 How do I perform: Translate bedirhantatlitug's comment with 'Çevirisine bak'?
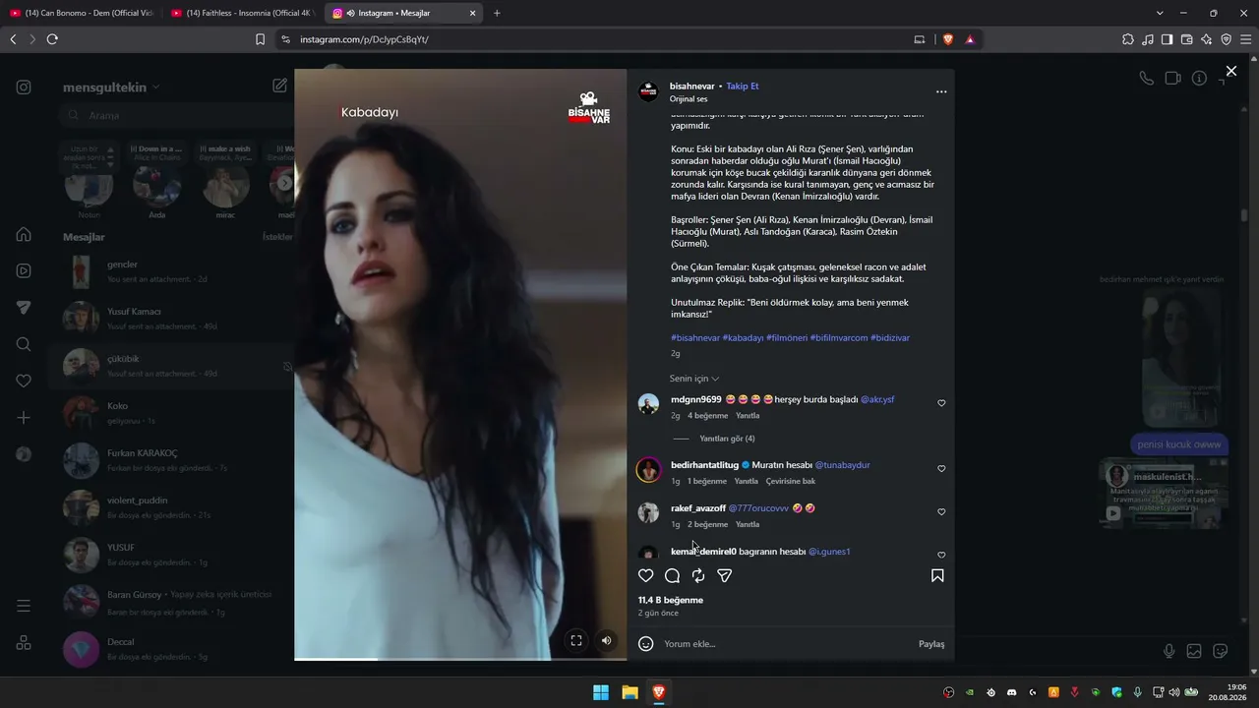coord(791,482)
